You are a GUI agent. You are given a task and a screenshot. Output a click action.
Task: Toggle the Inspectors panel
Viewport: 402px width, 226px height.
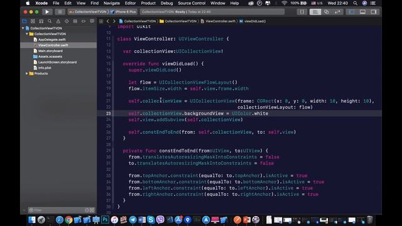pos(374,12)
